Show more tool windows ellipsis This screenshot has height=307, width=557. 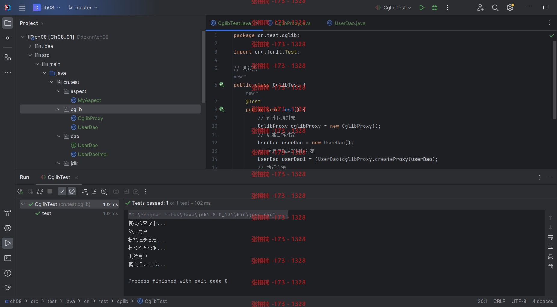pyautogui.click(x=8, y=72)
